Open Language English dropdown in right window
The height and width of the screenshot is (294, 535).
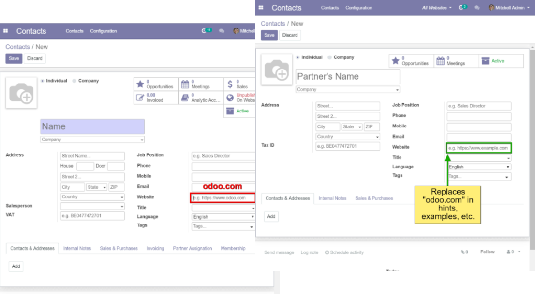tap(479, 167)
